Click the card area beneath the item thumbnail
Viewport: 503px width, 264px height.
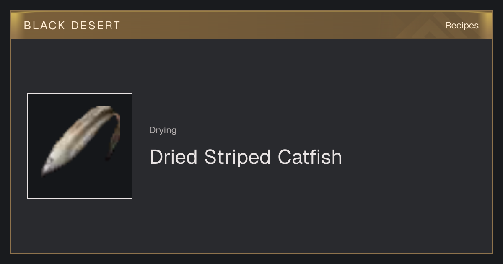(x=80, y=225)
